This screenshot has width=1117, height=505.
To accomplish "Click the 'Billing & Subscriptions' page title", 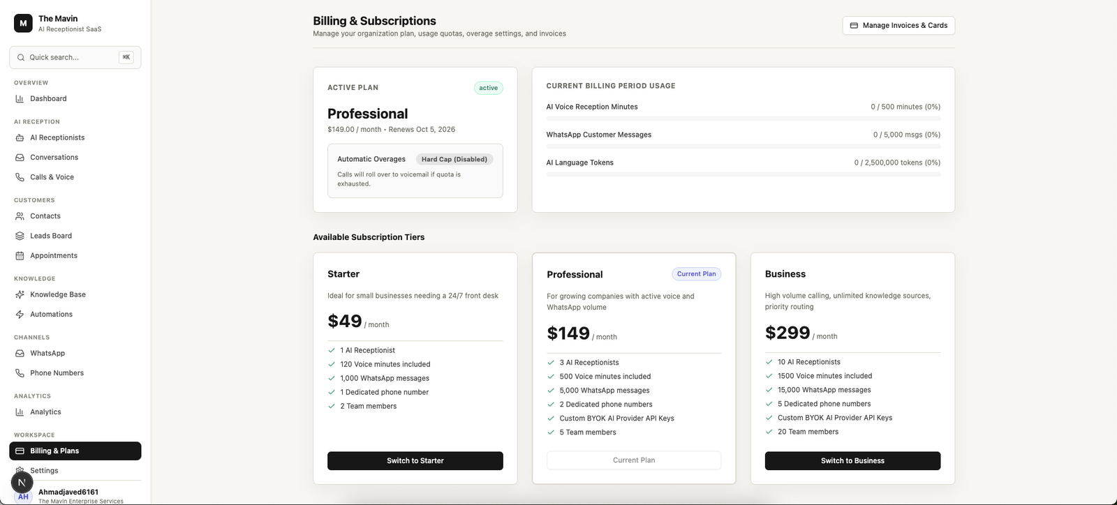I will [x=374, y=21].
